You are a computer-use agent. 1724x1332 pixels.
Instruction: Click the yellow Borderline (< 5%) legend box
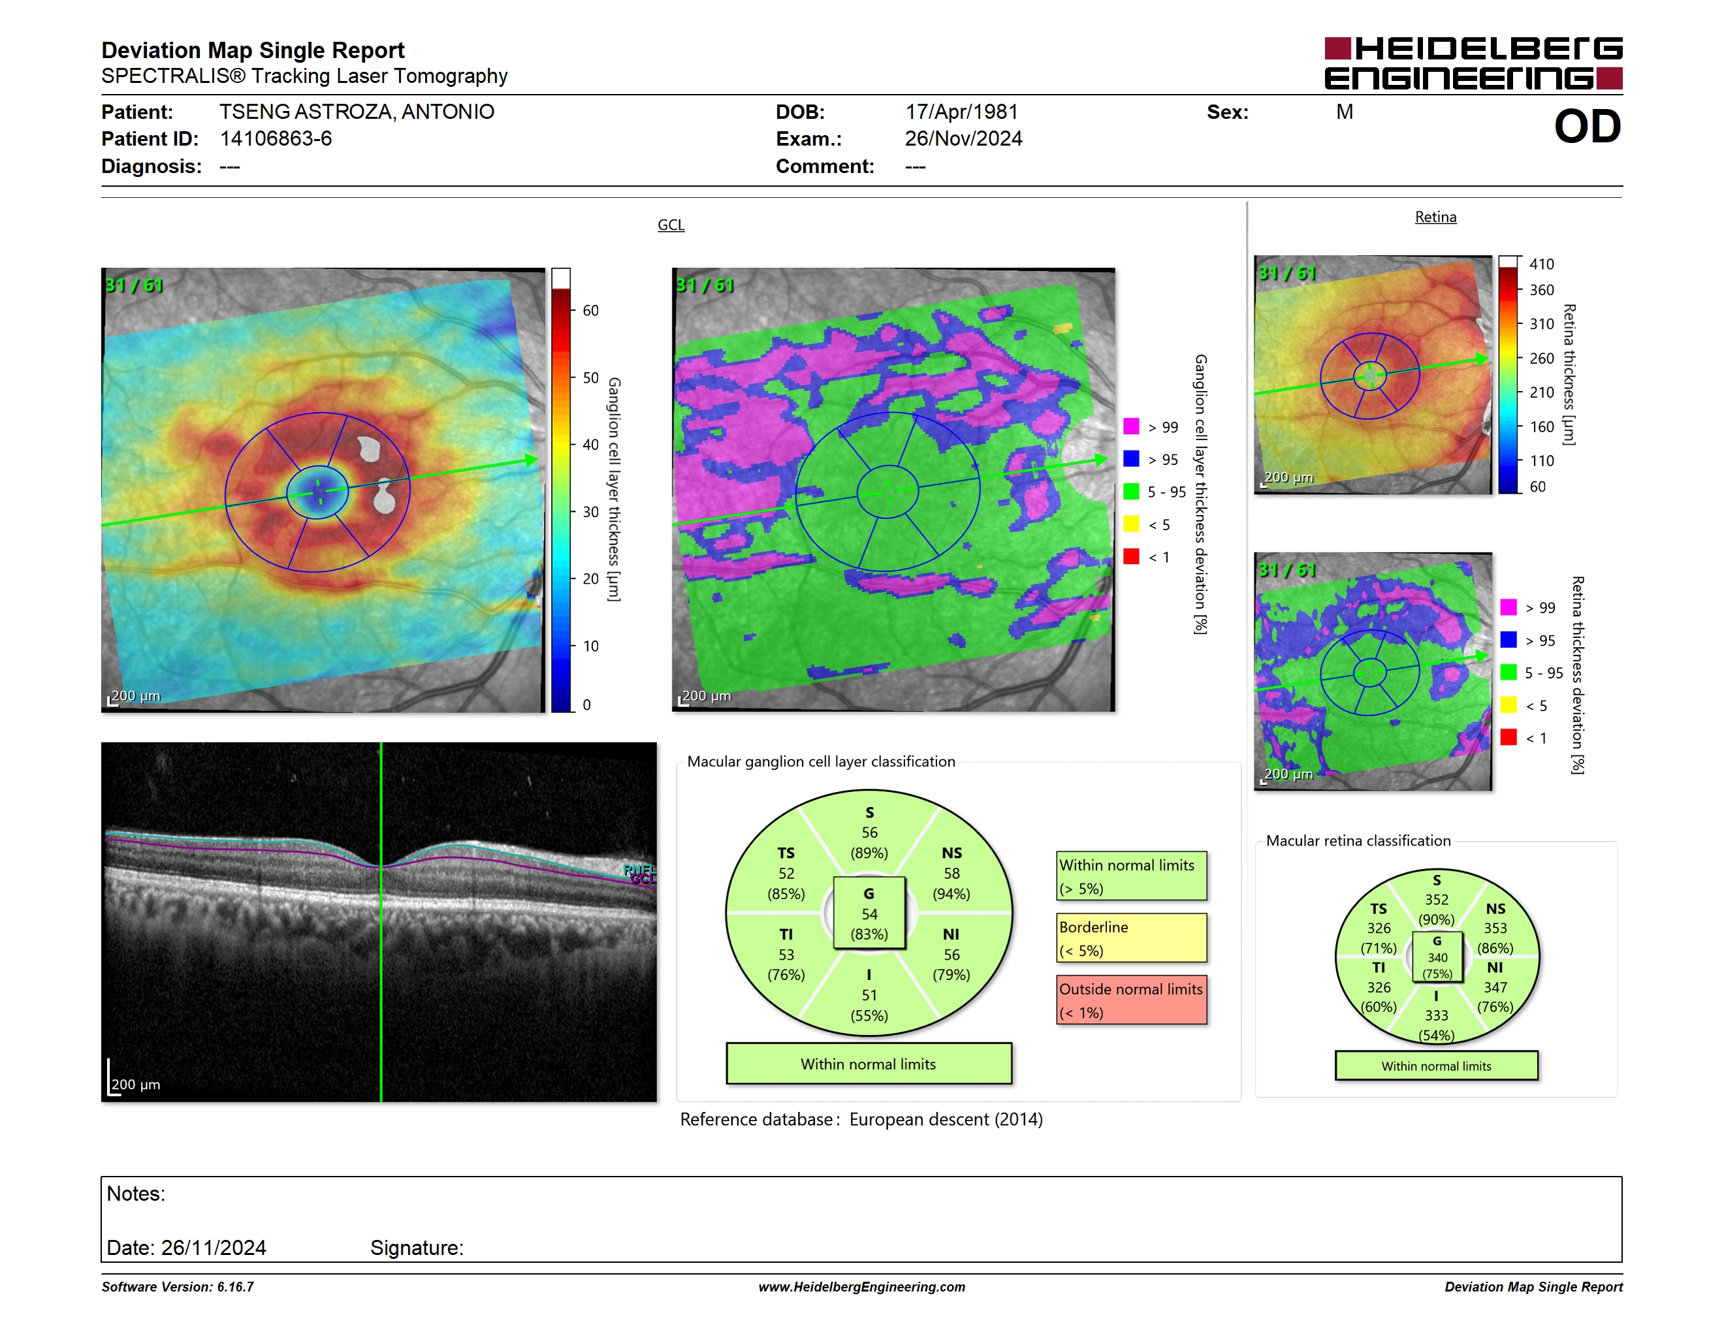point(1132,938)
